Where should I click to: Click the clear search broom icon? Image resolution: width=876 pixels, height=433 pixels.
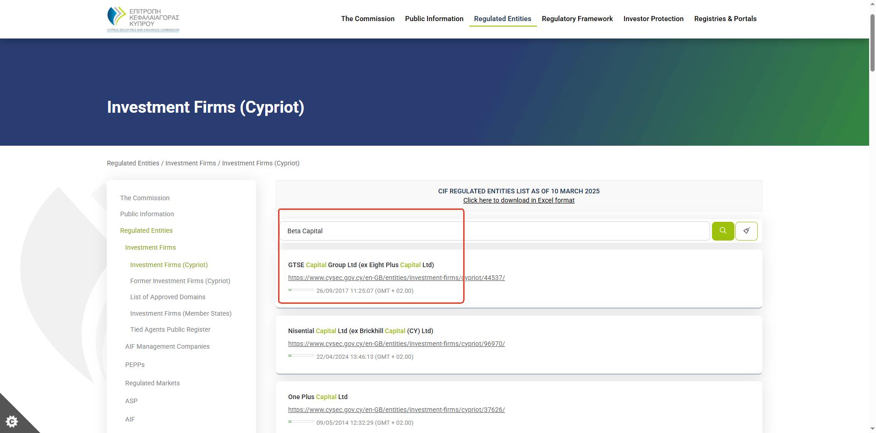coord(746,231)
